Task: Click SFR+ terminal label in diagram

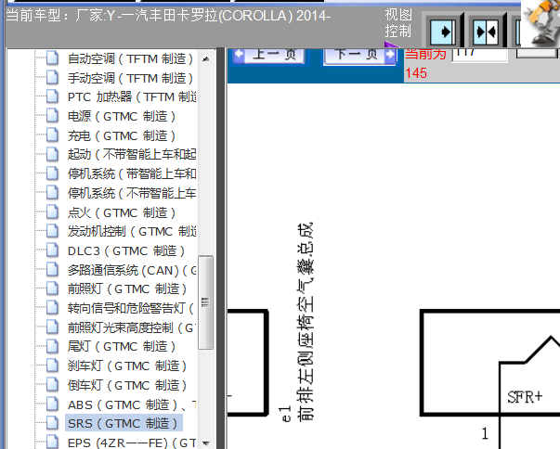Action: 525,396
